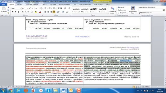The image size is (166, 93).
Task: Undo last action in quick access toolbar
Action: click(x=7, y=1)
